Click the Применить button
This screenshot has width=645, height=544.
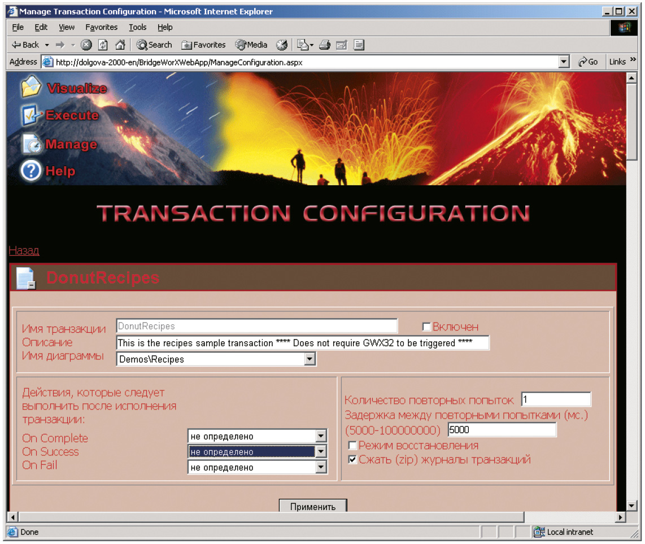pos(313,506)
